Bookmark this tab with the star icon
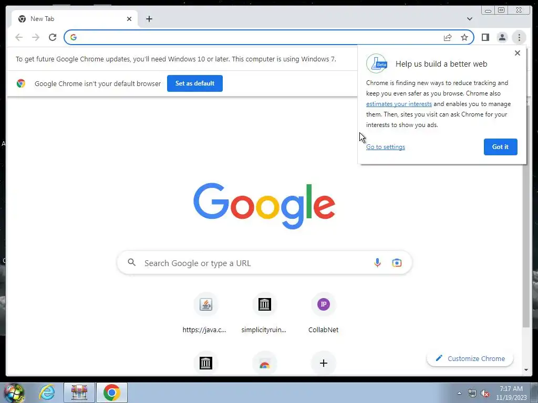 pos(464,37)
